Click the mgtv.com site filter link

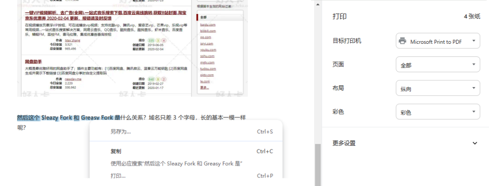(x=207, y=62)
